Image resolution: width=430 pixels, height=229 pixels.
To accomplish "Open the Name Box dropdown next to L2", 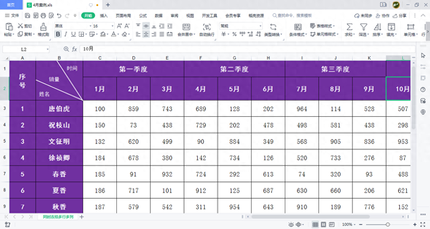I will coord(48,49).
